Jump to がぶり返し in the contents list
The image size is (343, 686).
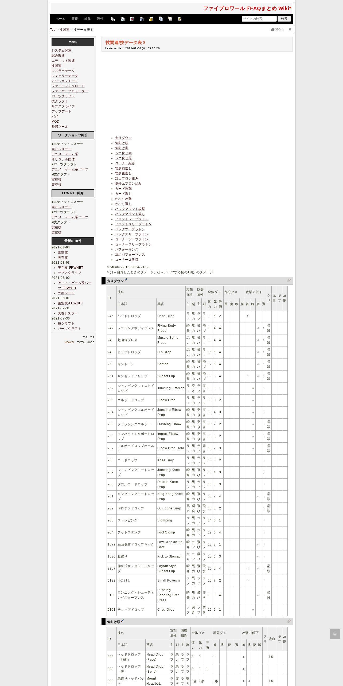pos(123,204)
